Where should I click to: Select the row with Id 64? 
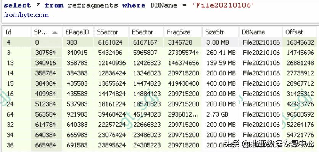(159, 114)
